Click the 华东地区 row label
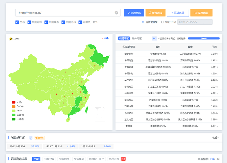This screenshot has height=163, width=227. [x=129, y=80]
